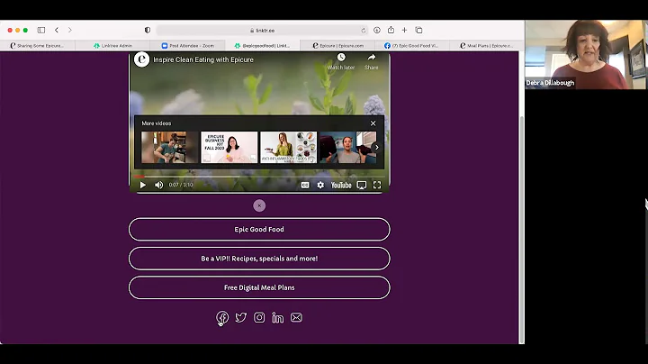The image size is (648, 364).
Task: Show Safari downloads
Action: (x=377, y=31)
